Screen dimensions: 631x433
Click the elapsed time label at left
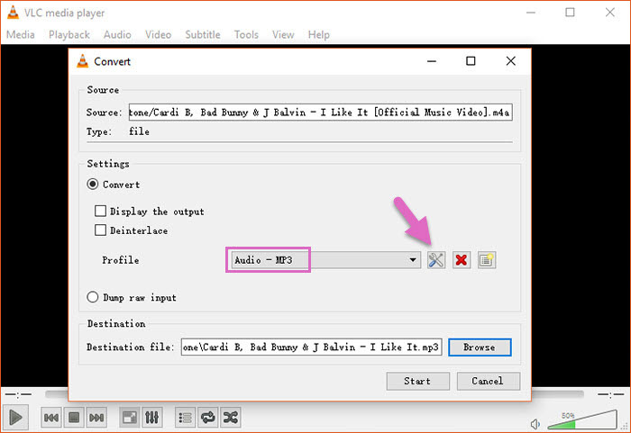pos(18,395)
